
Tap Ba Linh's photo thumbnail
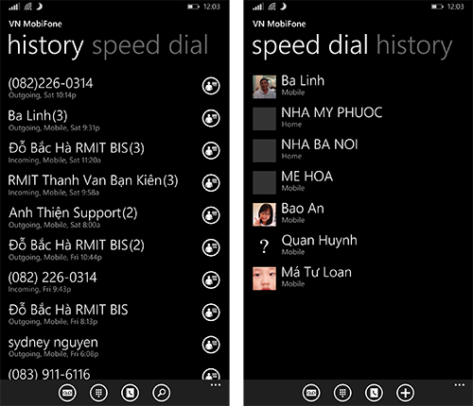click(264, 87)
